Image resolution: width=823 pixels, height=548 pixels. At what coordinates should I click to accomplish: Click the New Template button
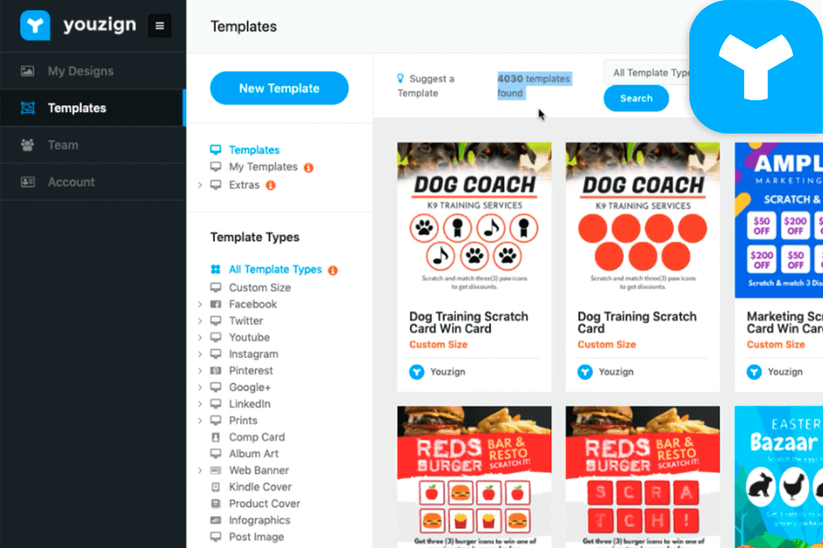pyautogui.click(x=279, y=88)
